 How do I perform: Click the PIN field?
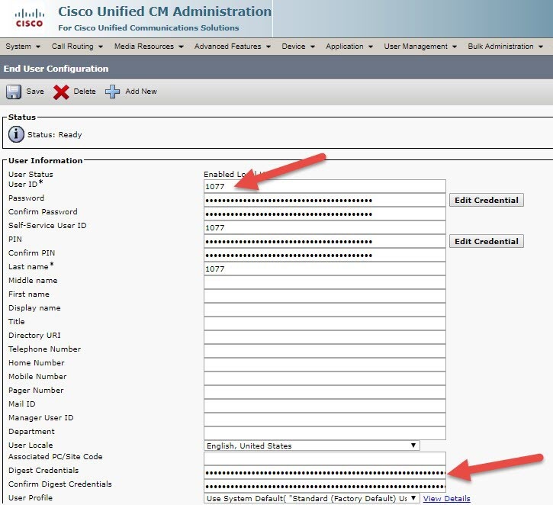(325, 241)
